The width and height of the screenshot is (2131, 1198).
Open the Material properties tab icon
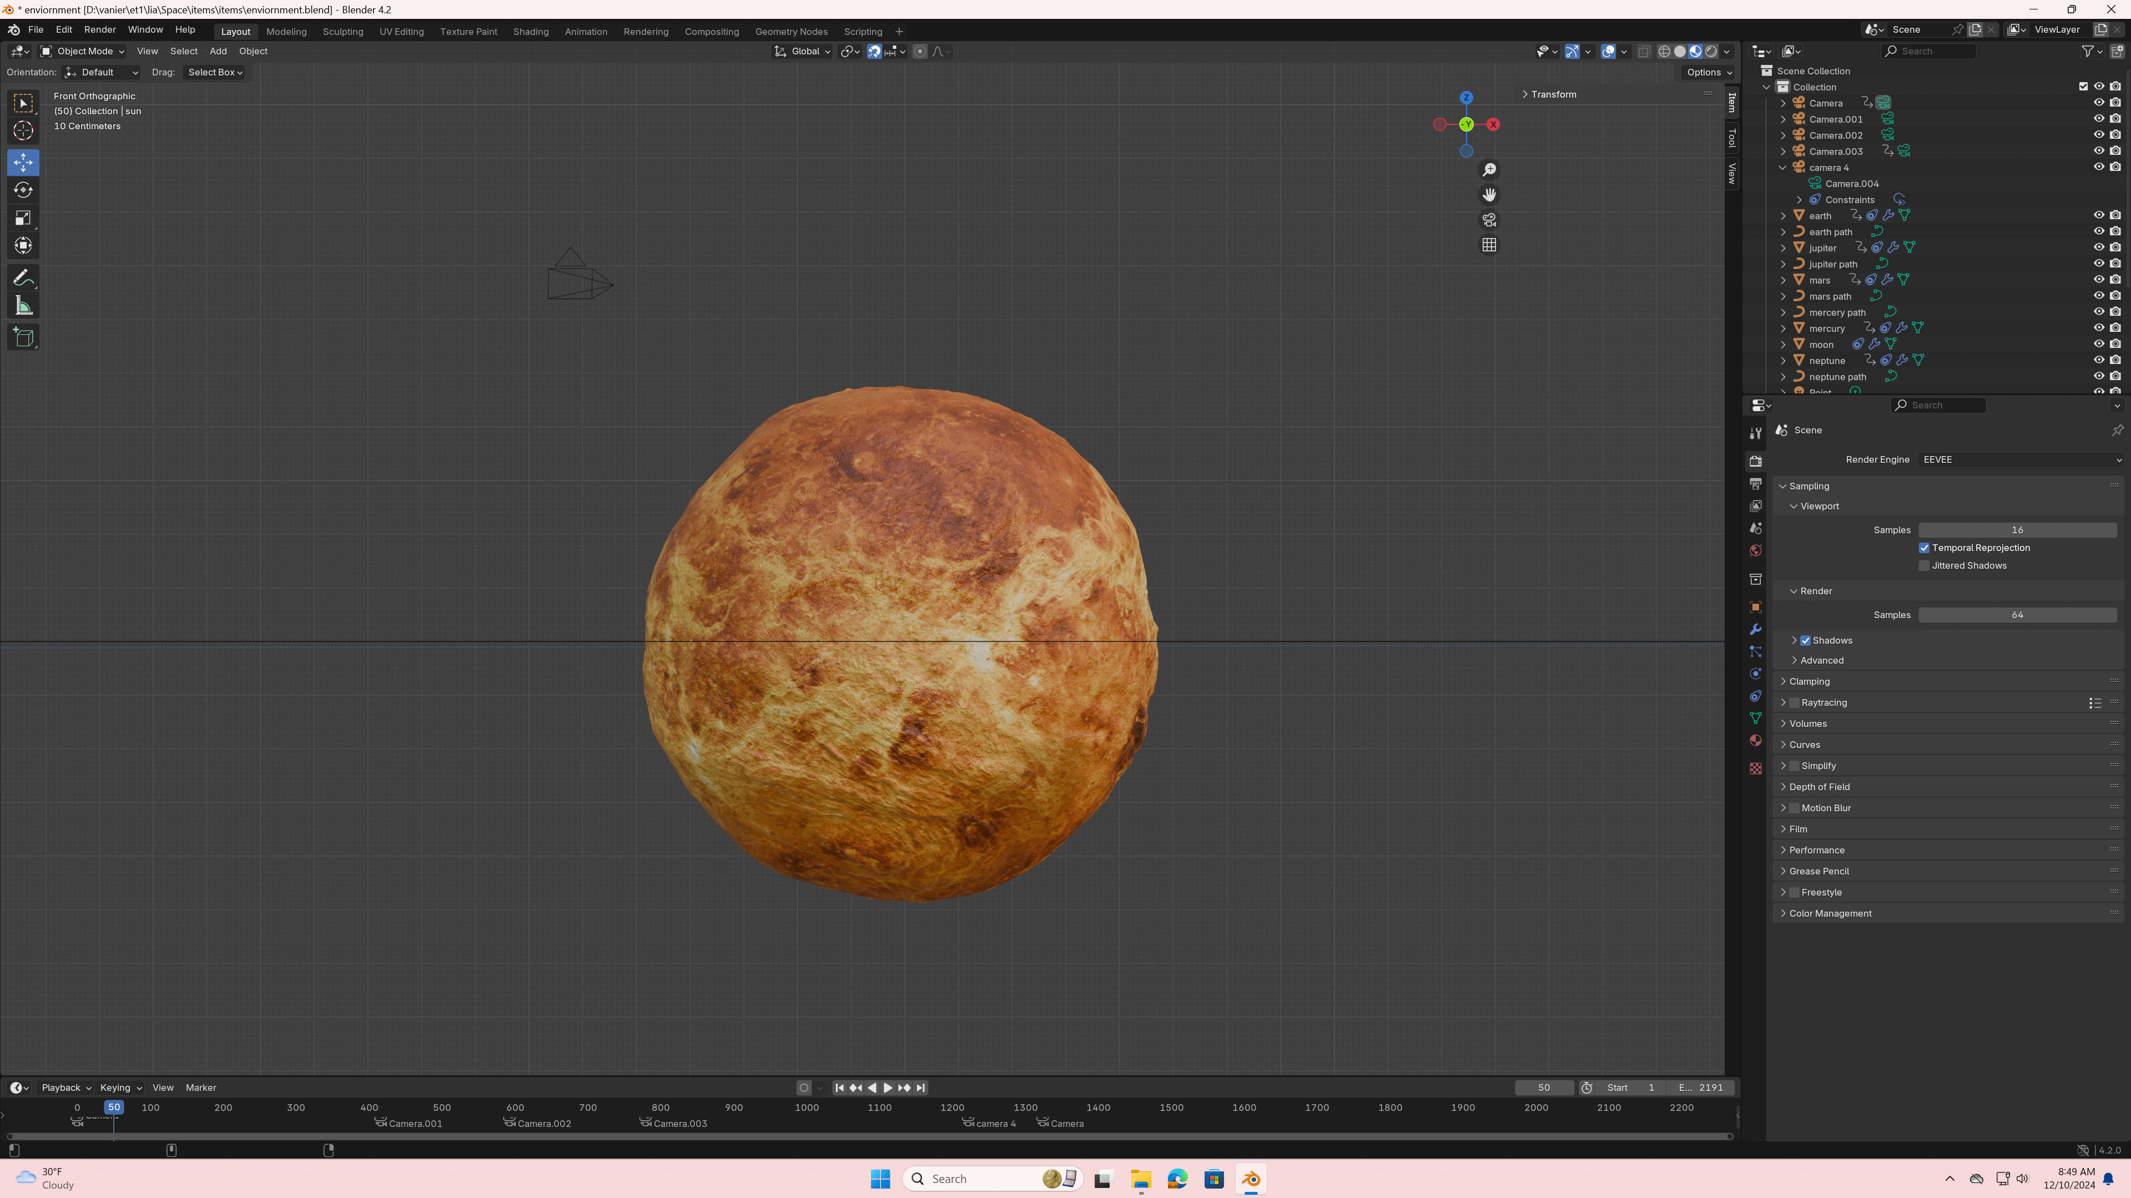[1755, 741]
